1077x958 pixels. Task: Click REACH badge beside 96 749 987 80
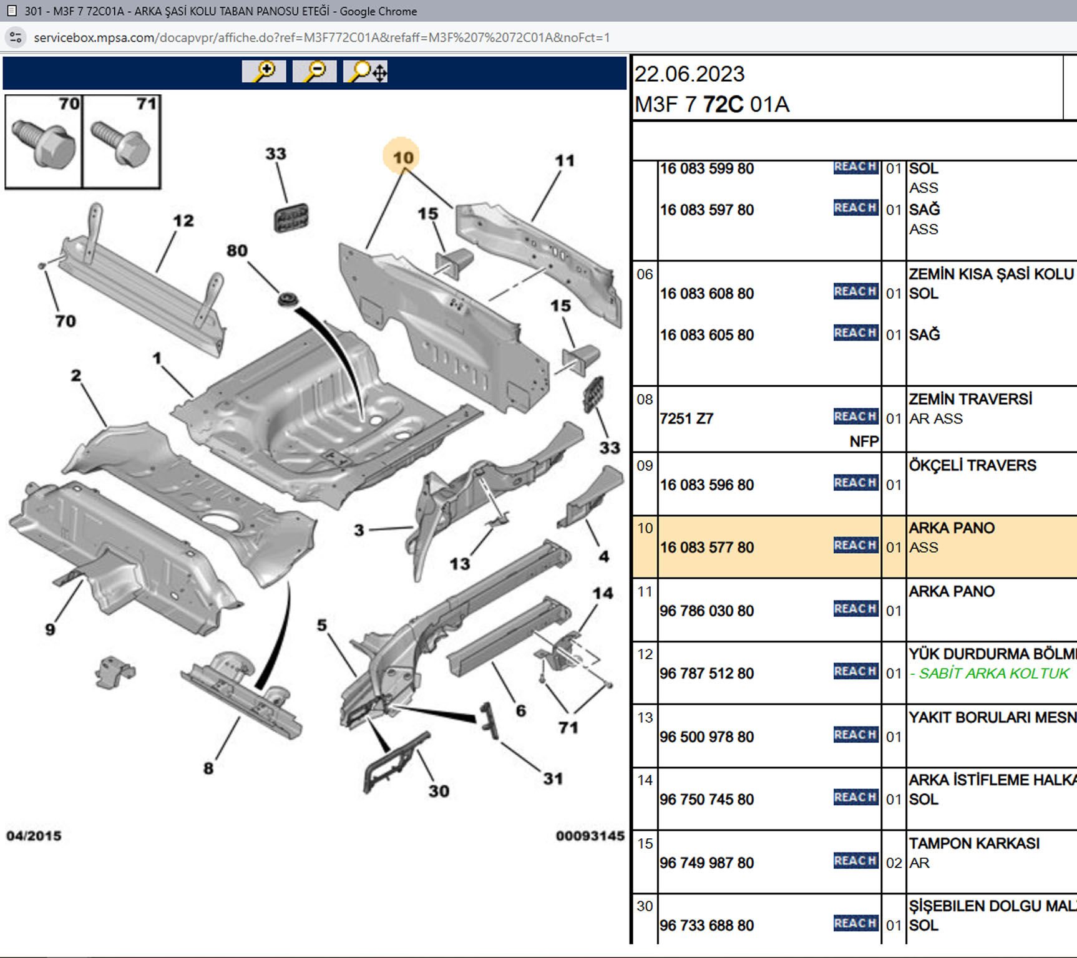(855, 861)
